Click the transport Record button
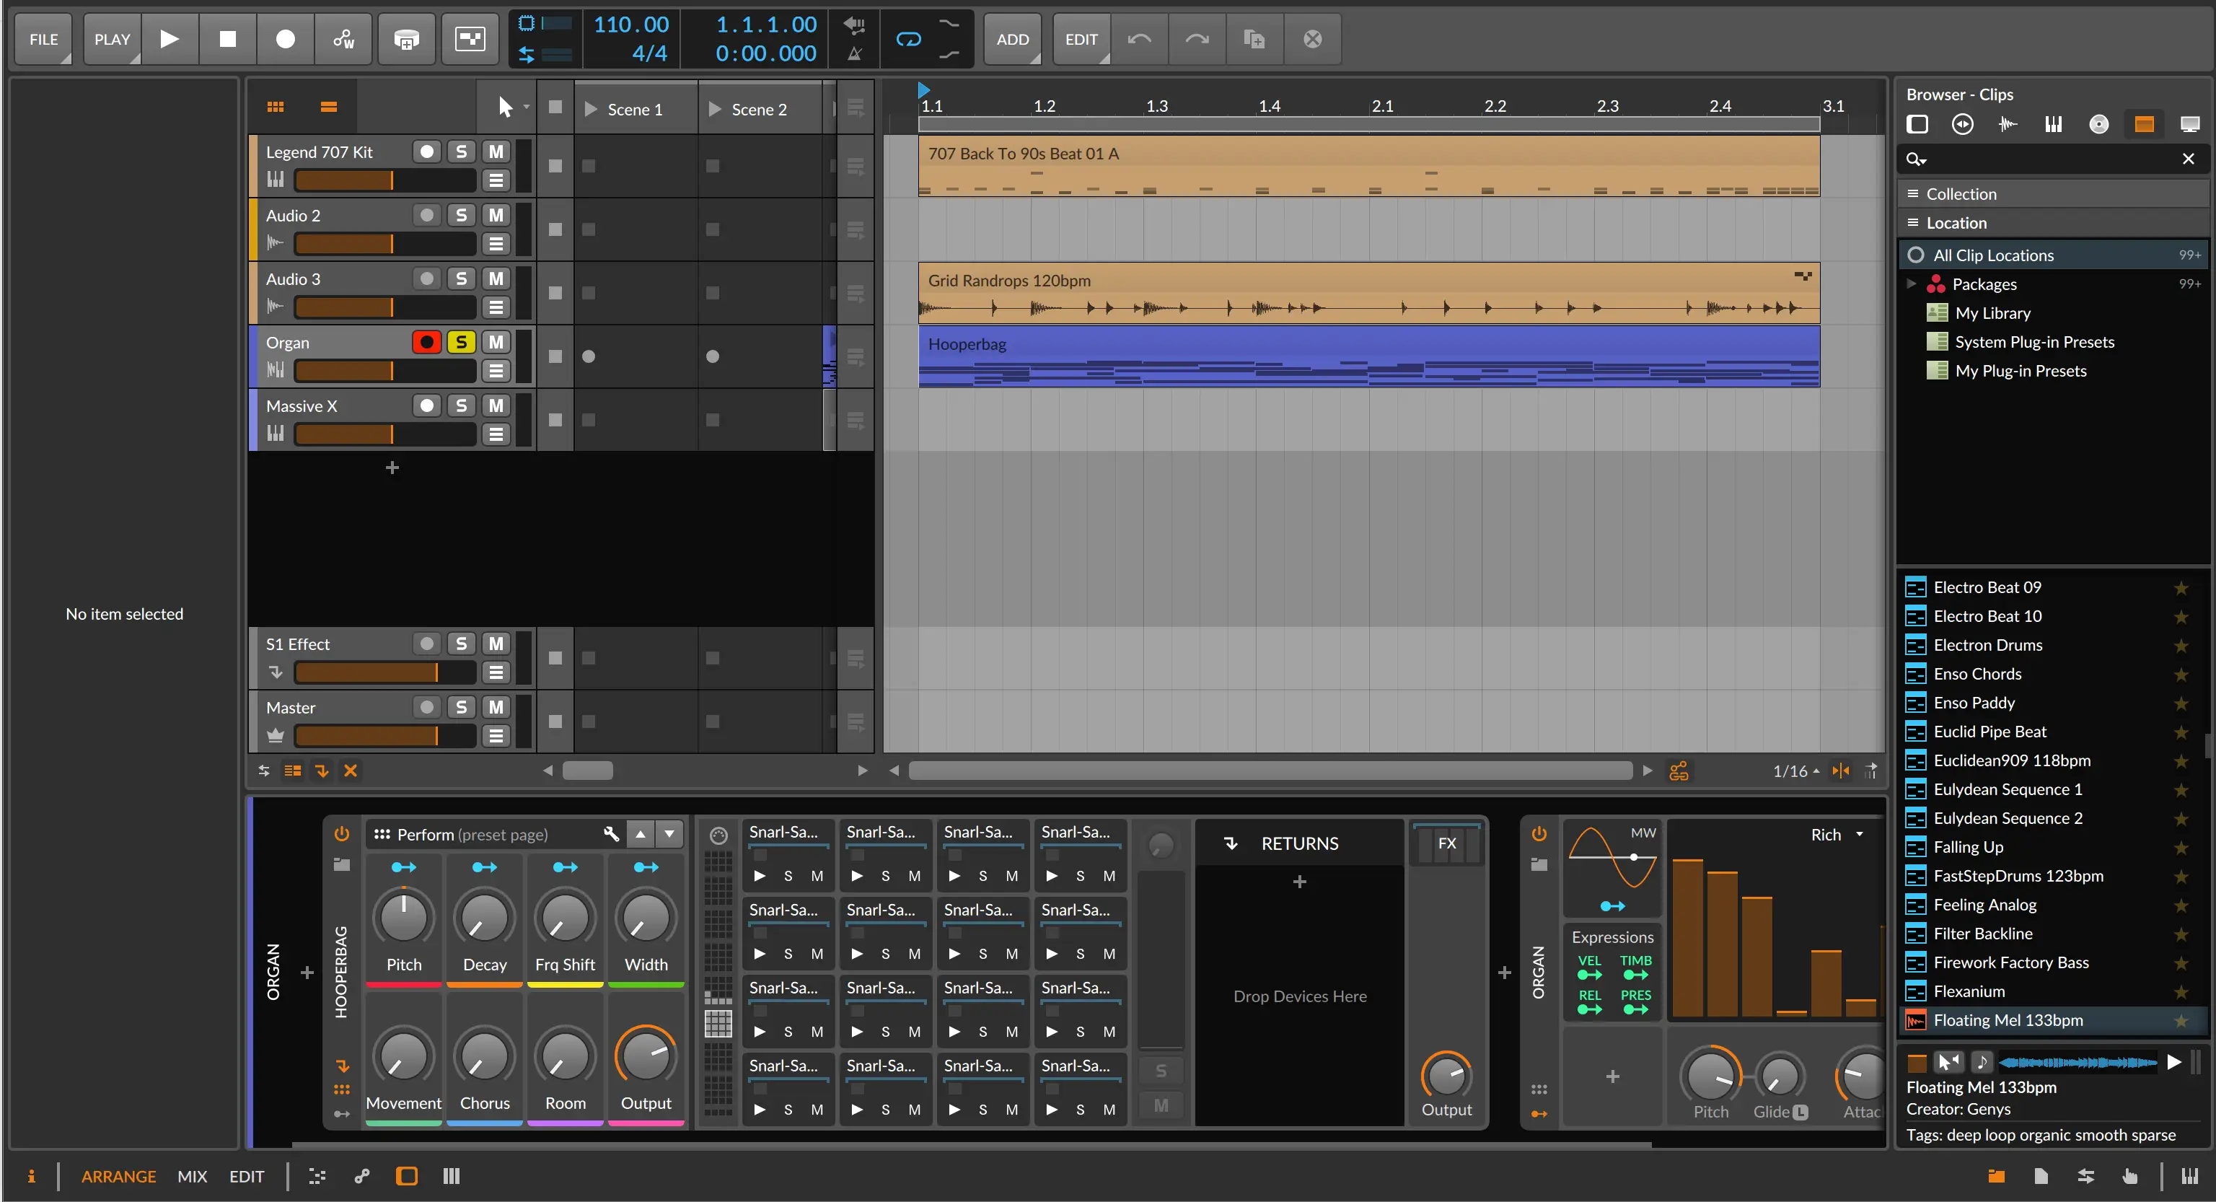 pyautogui.click(x=285, y=39)
